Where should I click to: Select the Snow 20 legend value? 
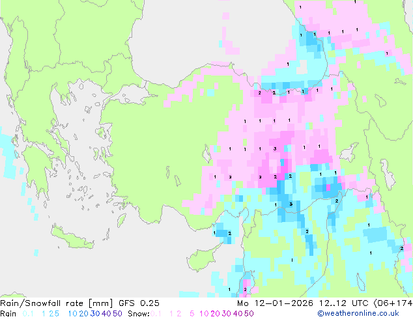click(x=215, y=314)
